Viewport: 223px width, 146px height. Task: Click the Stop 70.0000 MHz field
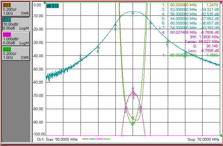click(203, 139)
